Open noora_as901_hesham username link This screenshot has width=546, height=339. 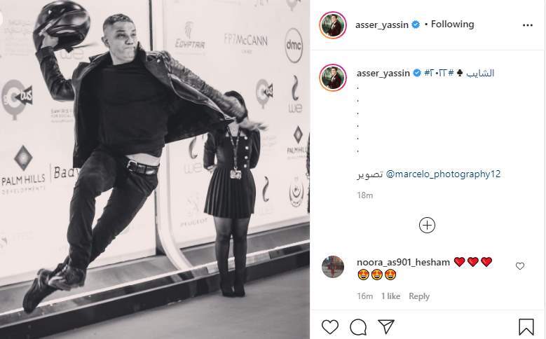pos(403,262)
